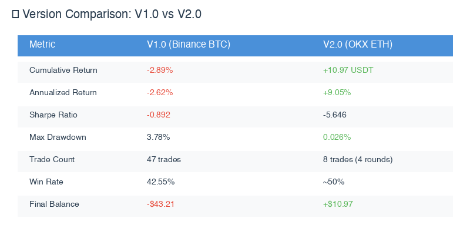Click the V2.0 (OKX ETH) column header
This screenshot has width=470, height=235.
(358, 45)
